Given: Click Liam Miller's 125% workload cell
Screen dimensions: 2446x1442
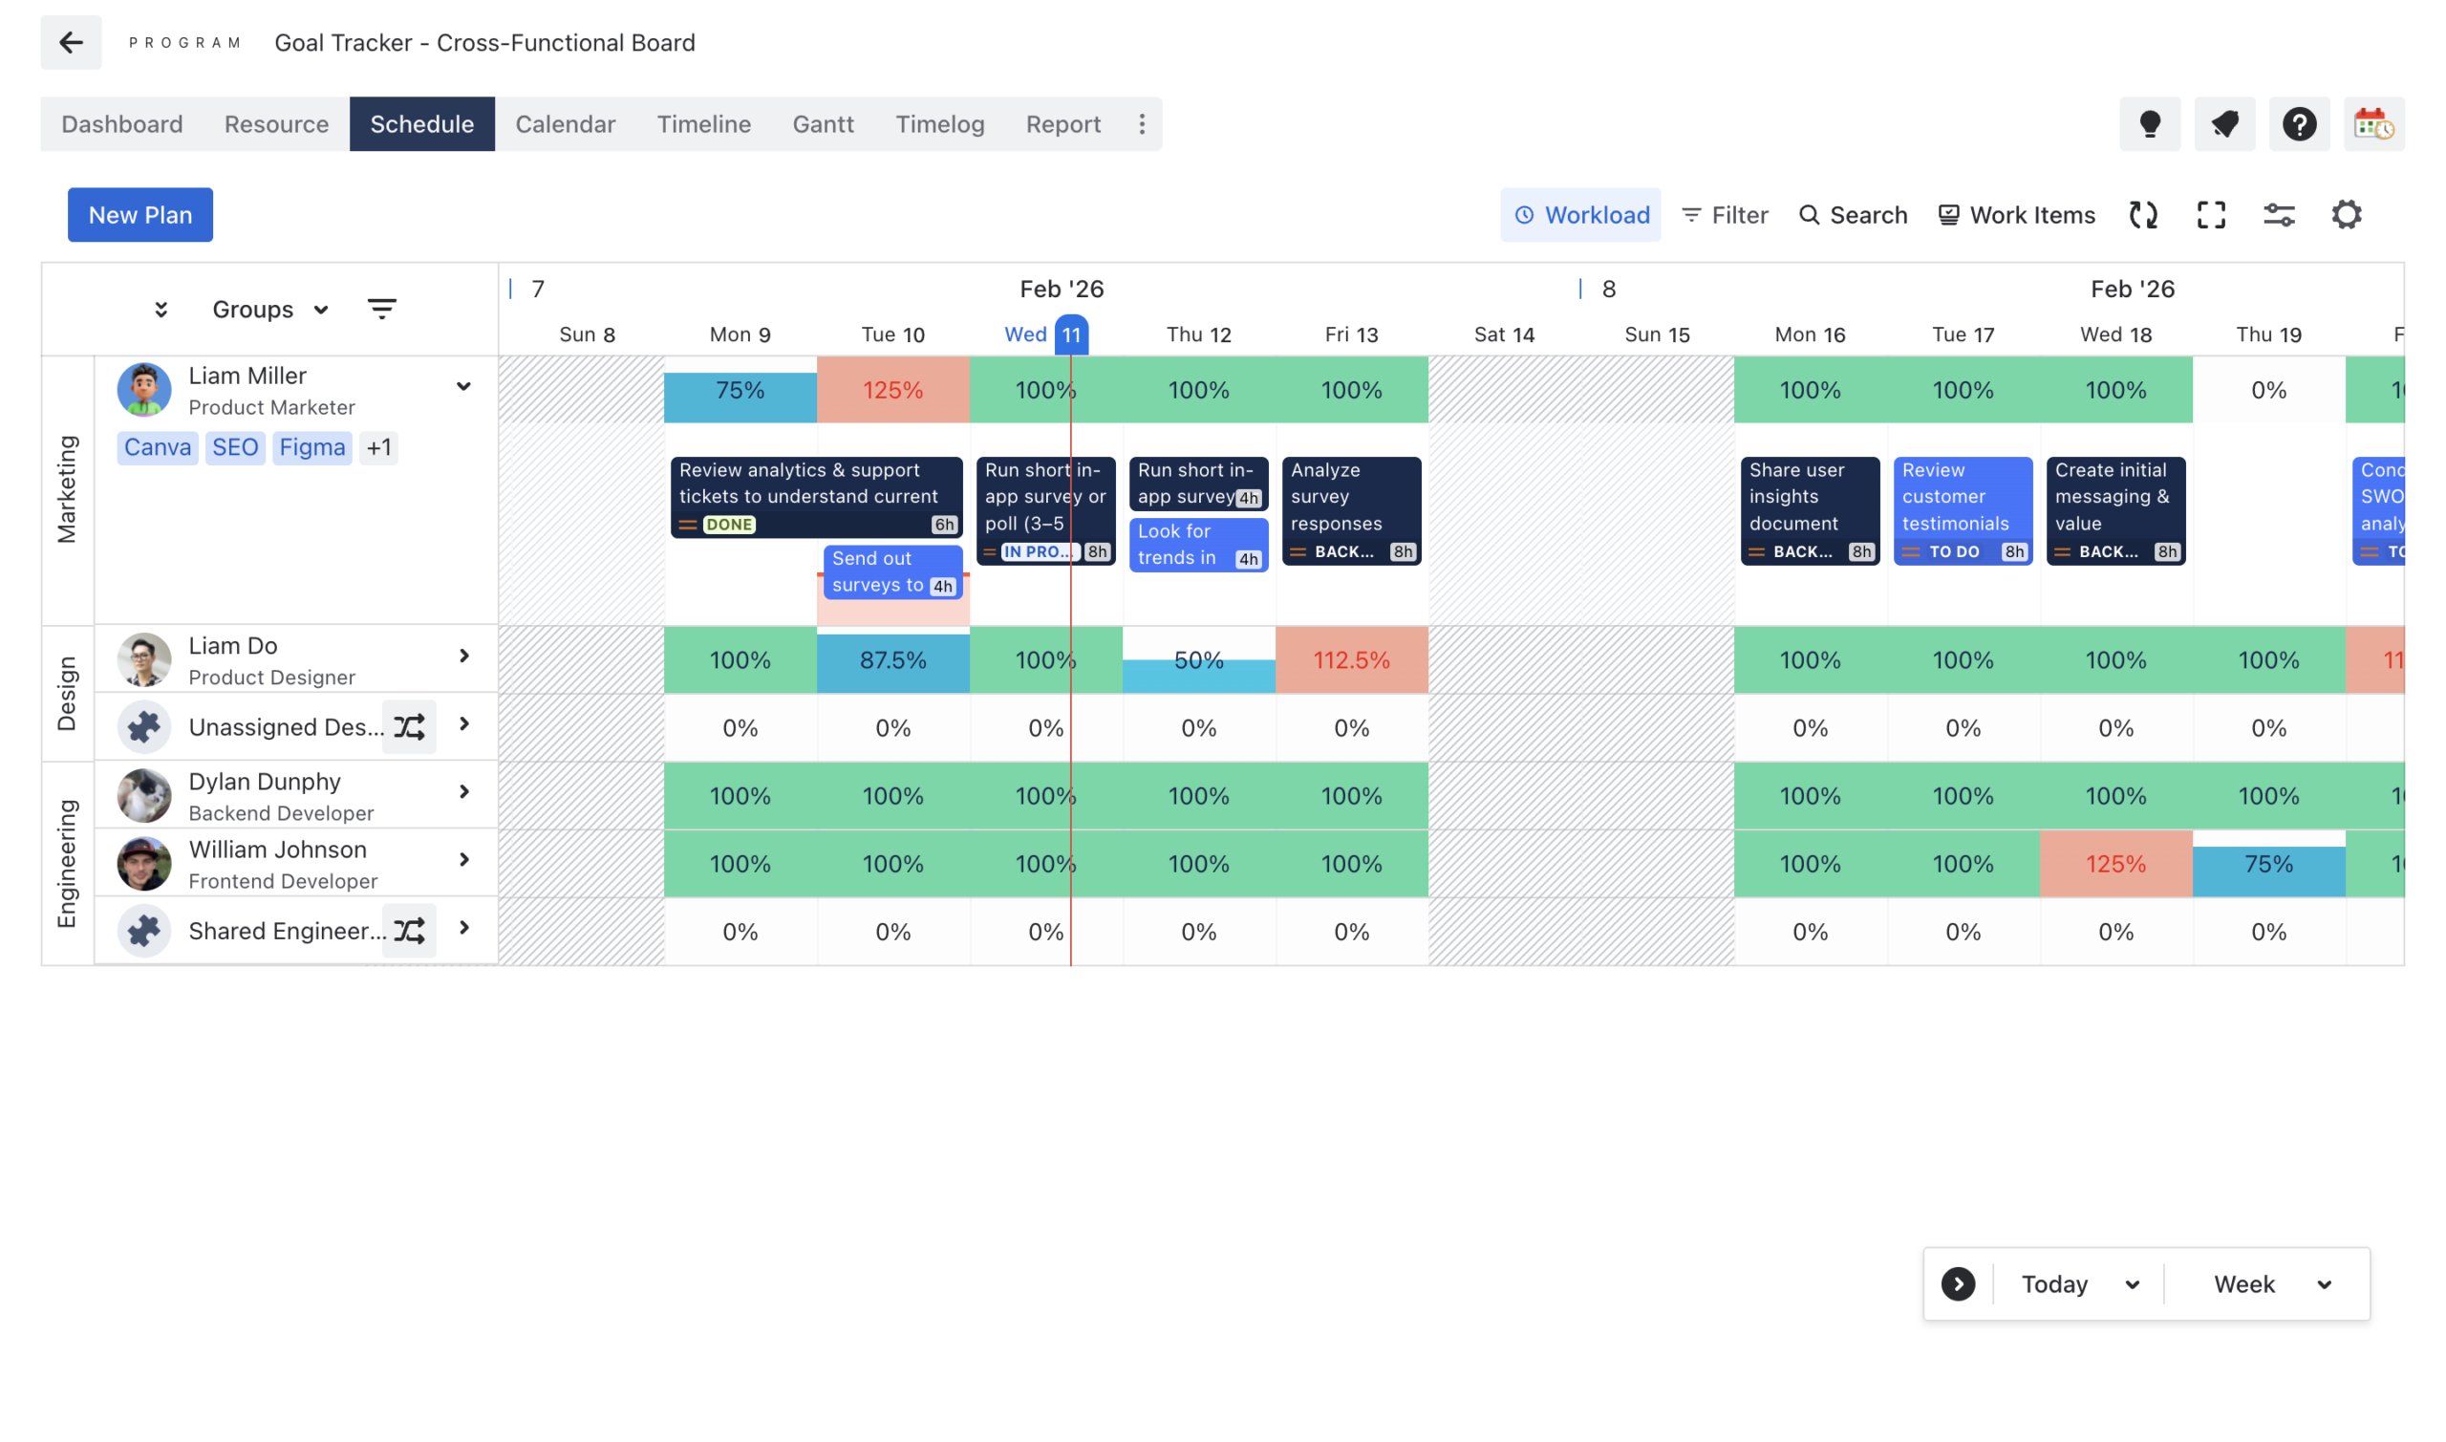Looking at the screenshot, I should click(892, 391).
